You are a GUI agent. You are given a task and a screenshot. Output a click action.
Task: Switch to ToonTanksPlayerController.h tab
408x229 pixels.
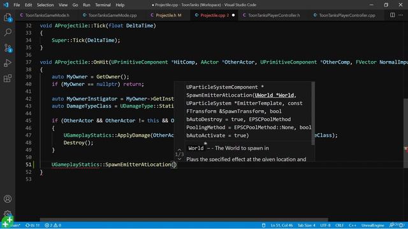click(273, 15)
